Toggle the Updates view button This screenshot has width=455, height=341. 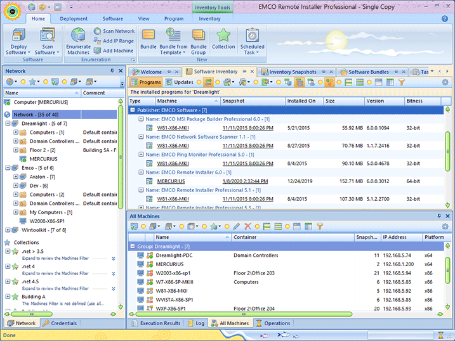pos(180,82)
